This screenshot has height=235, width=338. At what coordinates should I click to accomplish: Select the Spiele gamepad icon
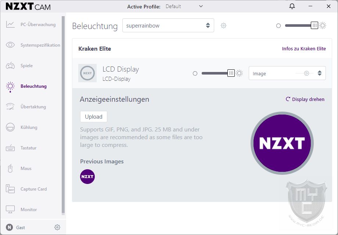10,66
